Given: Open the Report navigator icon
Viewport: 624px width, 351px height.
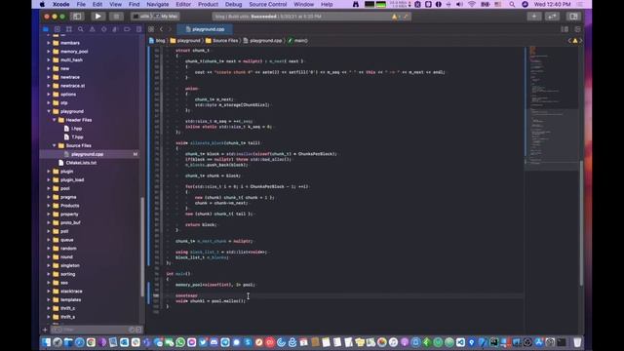Looking at the screenshot, I should (138, 29).
